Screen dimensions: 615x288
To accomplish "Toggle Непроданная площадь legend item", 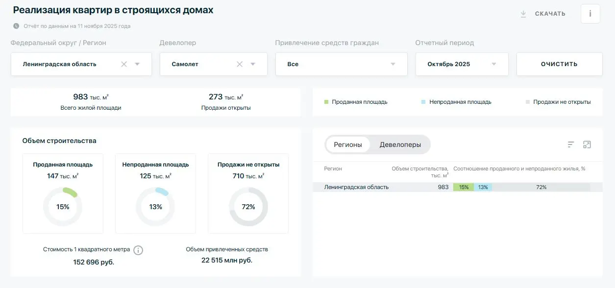I will pyautogui.click(x=456, y=102).
